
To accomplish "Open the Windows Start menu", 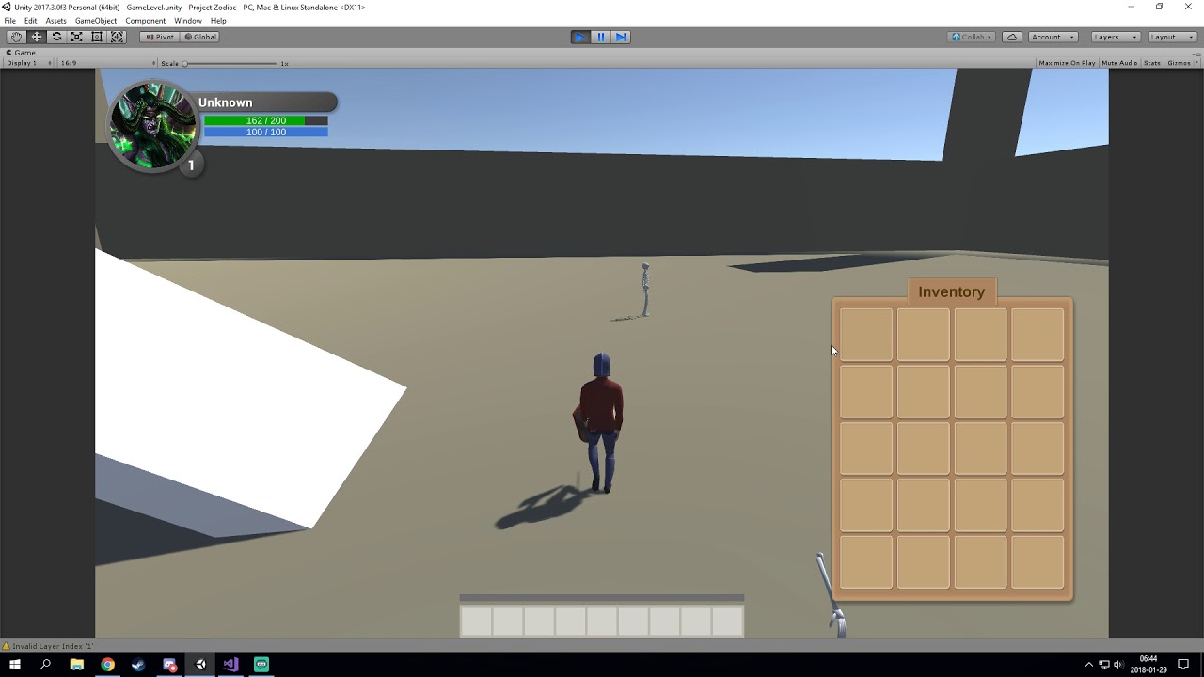I will (15, 665).
